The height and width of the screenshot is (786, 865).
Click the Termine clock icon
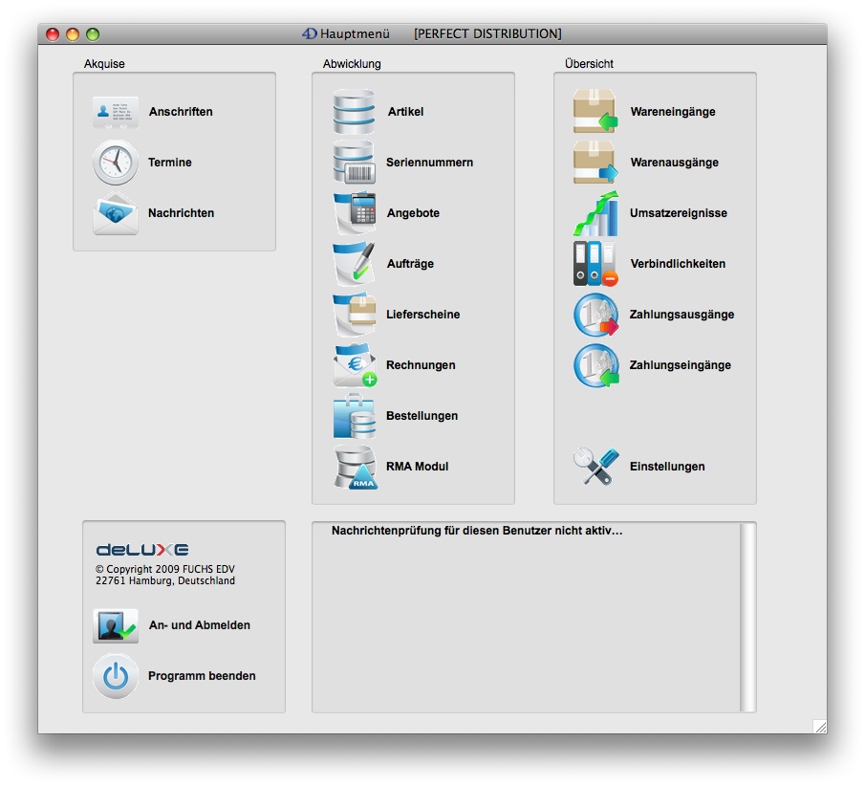116,163
